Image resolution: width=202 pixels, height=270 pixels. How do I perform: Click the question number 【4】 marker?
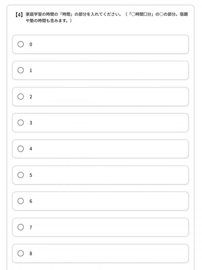(x=19, y=15)
